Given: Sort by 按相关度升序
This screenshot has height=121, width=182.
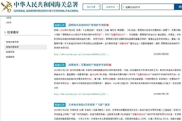Looking at the screenshot, I should click(x=12, y=42).
